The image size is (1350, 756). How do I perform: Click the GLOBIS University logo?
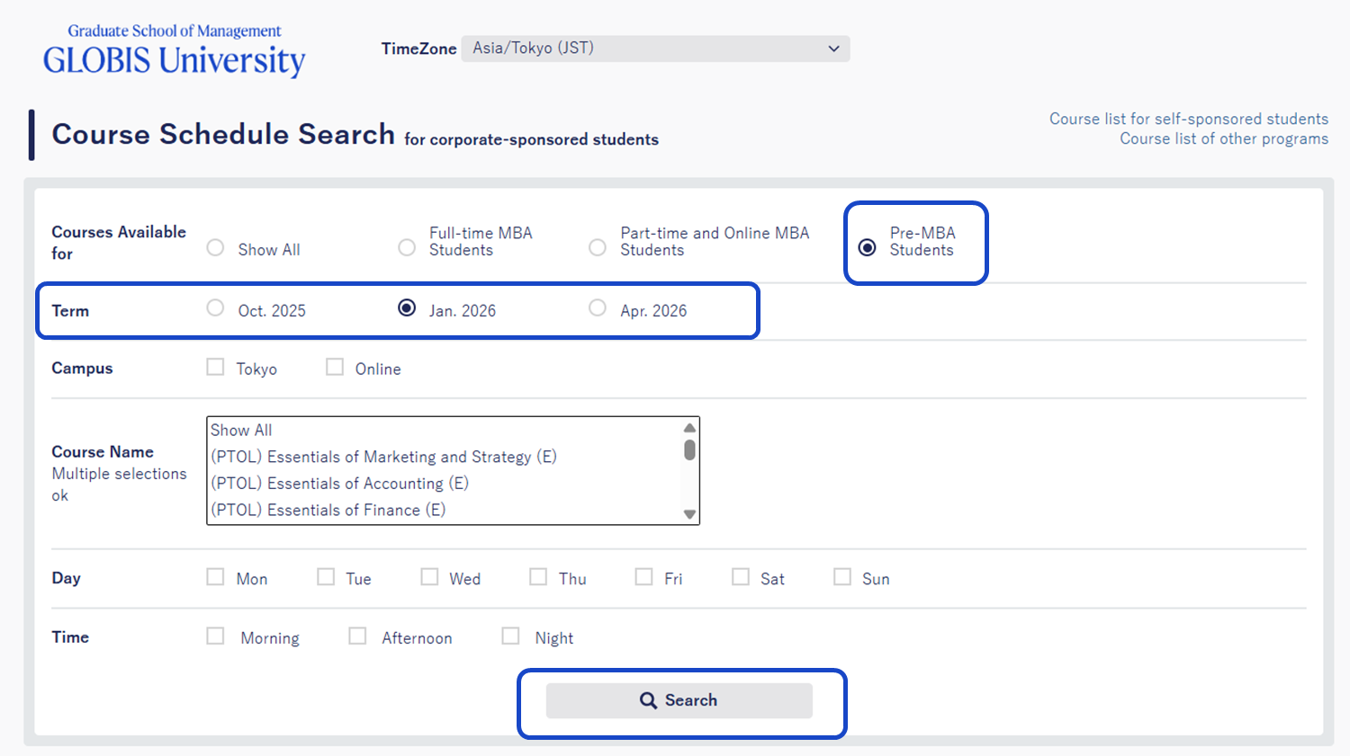point(175,50)
